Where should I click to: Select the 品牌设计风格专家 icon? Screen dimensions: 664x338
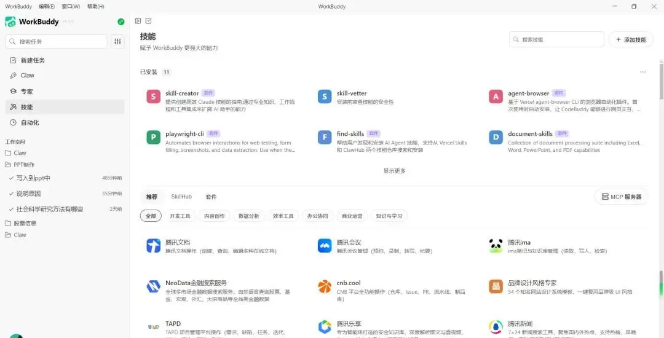496,286
